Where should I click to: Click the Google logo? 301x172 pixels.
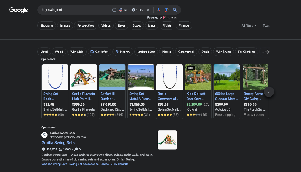(18, 10)
